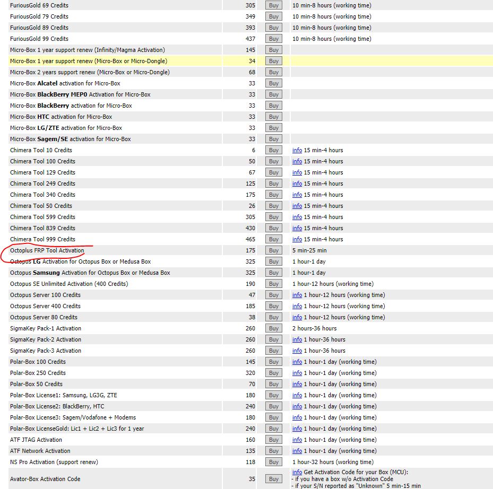Open info link for Octopus Server 80 Credits

297,317
